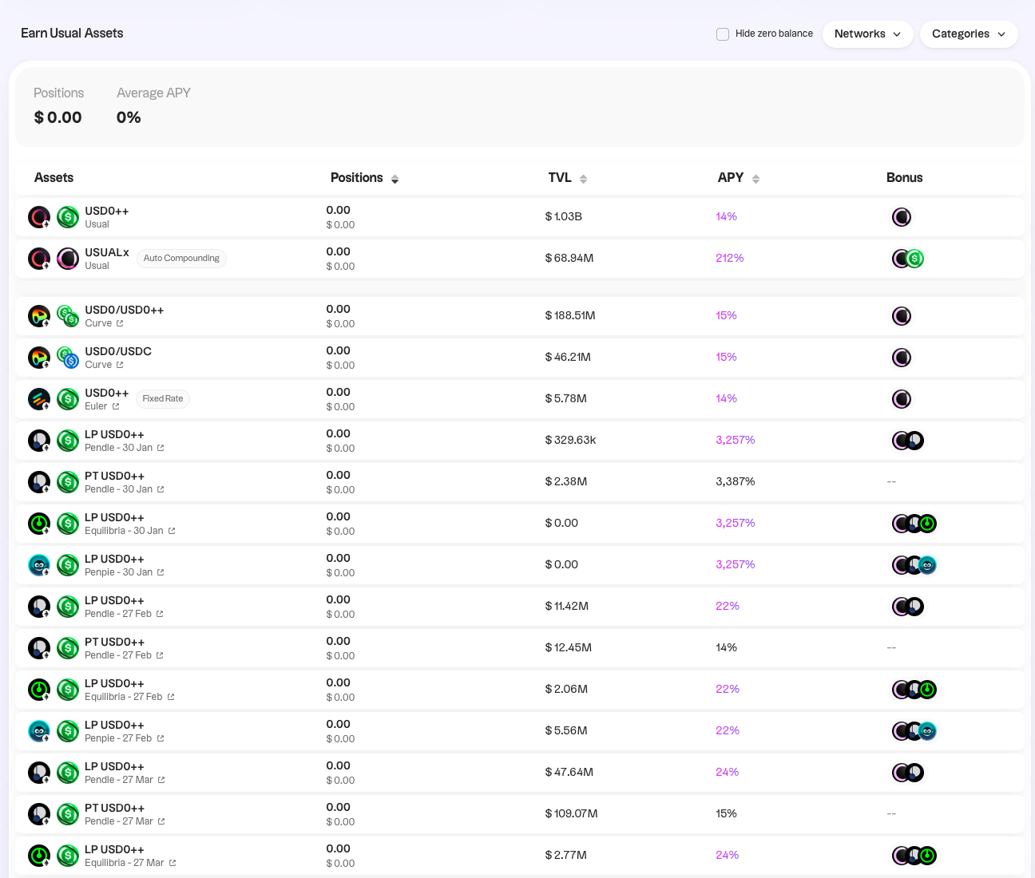Click the green dollar bonus icon on the USUALx row
Viewport: 1035px width, 878px height.
pyautogui.click(x=915, y=258)
